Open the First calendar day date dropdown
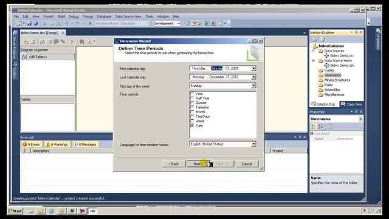 [x=253, y=68]
